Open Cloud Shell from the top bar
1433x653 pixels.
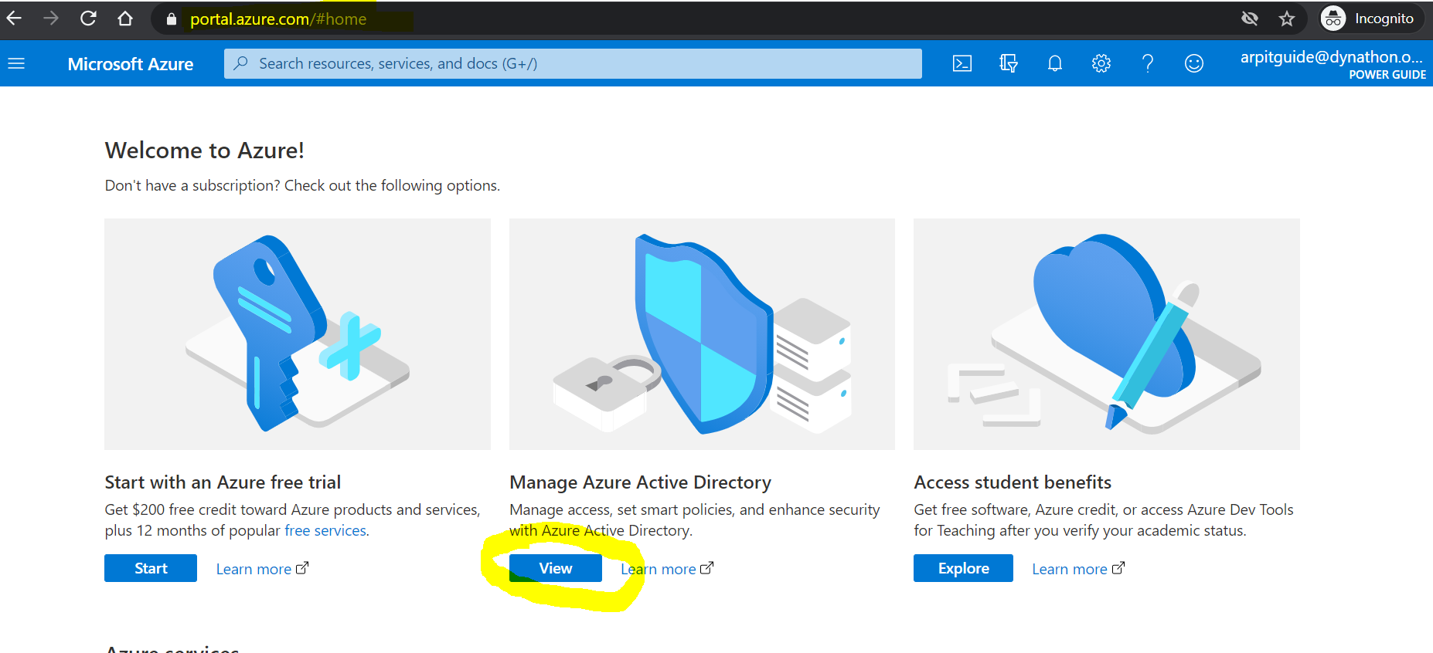(x=962, y=63)
